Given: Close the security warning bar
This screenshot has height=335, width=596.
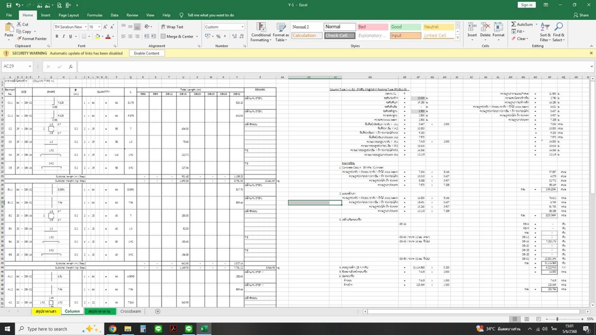Looking at the screenshot, I should [591, 53].
